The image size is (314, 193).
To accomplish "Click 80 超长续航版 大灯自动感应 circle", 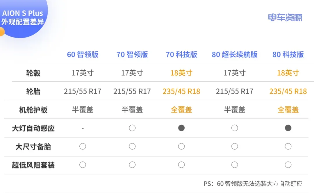I will pos(235,128).
